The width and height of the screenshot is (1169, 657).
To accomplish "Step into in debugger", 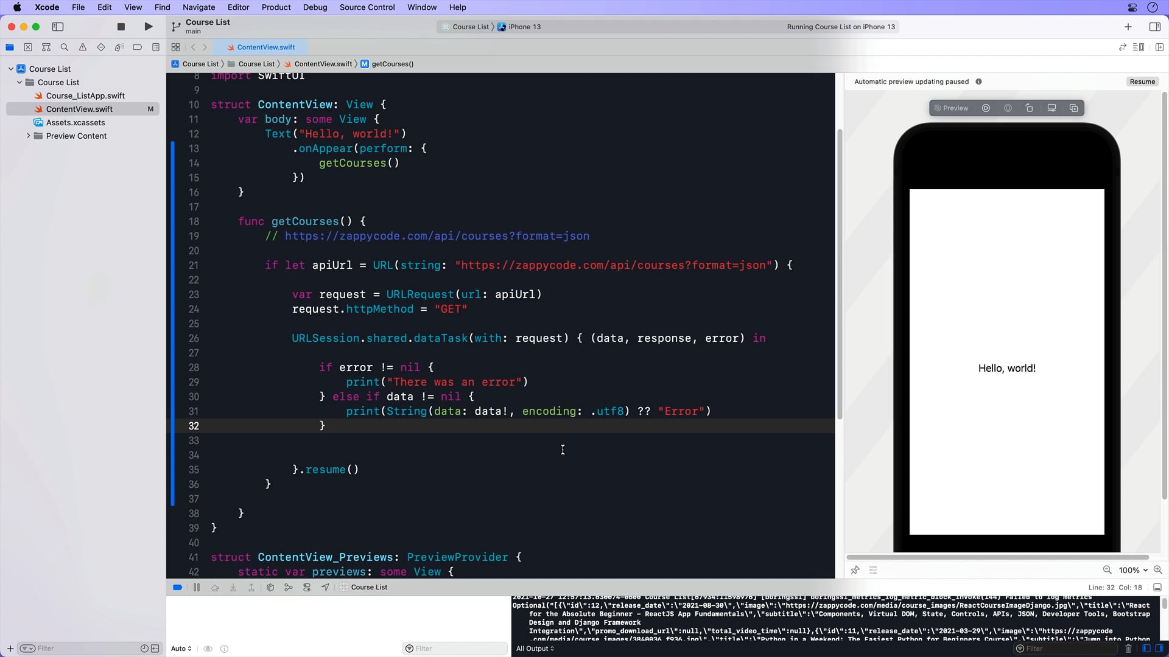I will 233,588.
